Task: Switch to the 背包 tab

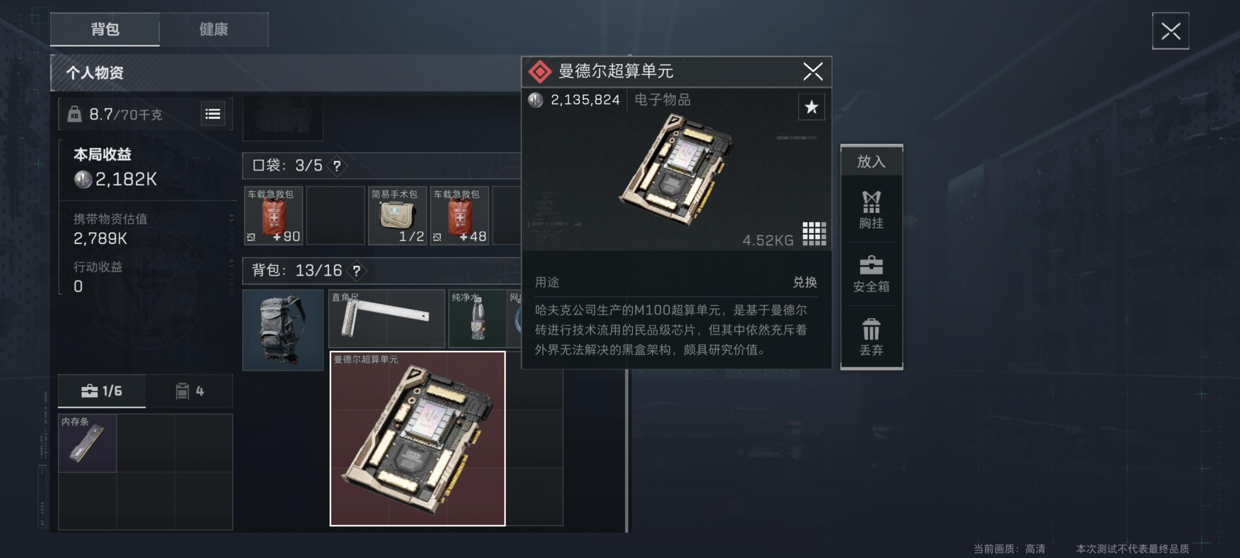Action: coord(105,29)
